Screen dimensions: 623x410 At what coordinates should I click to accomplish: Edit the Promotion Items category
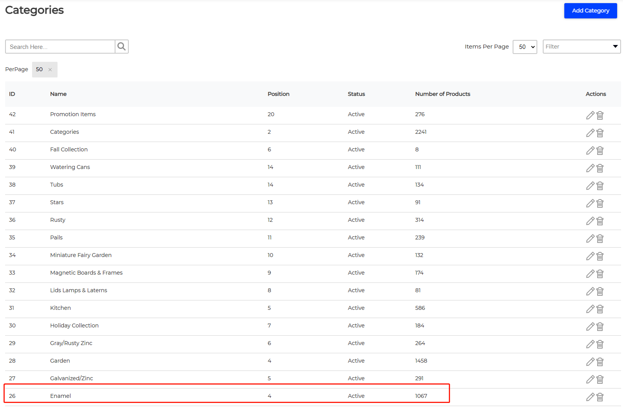(x=590, y=115)
